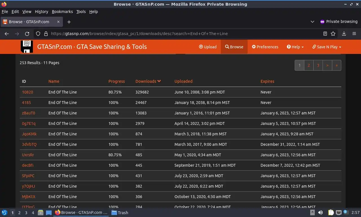
Task: Expand the site Help dropdown
Action: (x=295, y=47)
